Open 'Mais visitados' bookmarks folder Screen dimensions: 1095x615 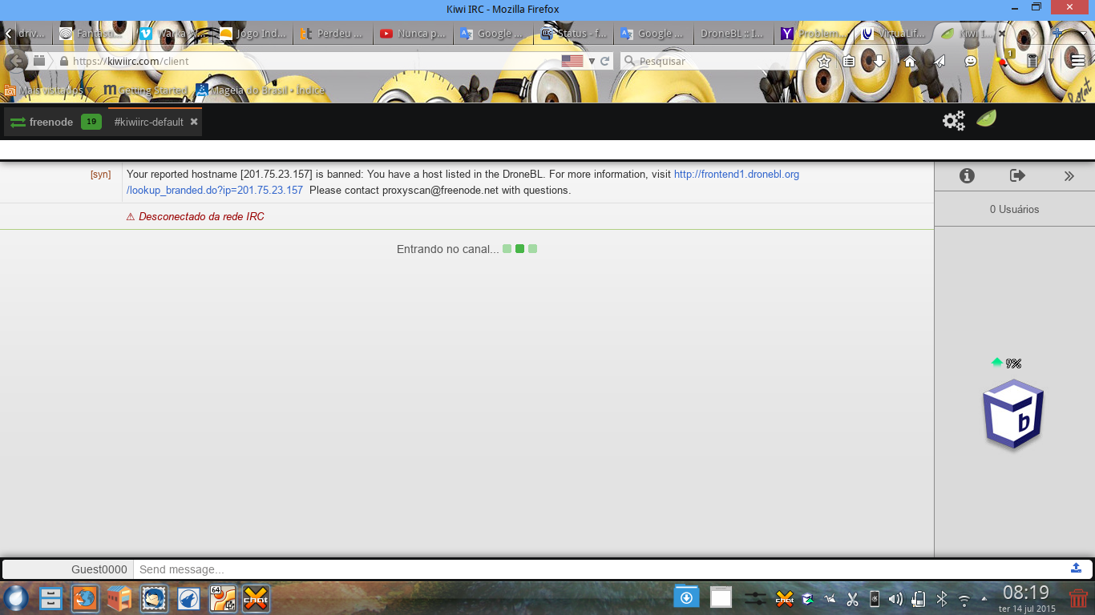(x=49, y=90)
